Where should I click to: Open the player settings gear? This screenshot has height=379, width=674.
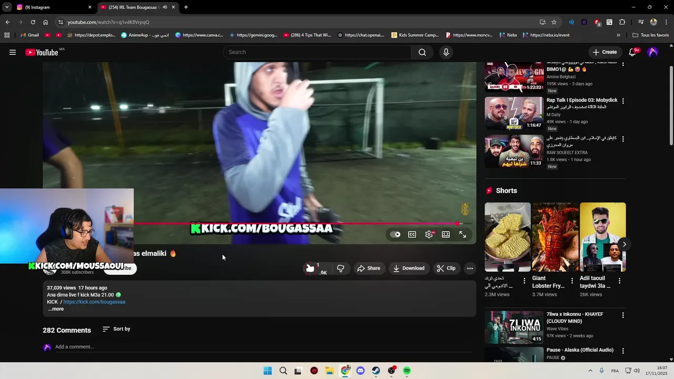pos(429,234)
